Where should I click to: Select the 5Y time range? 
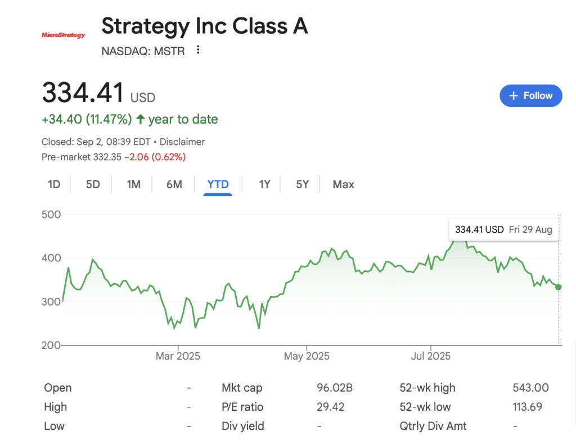(x=303, y=184)
